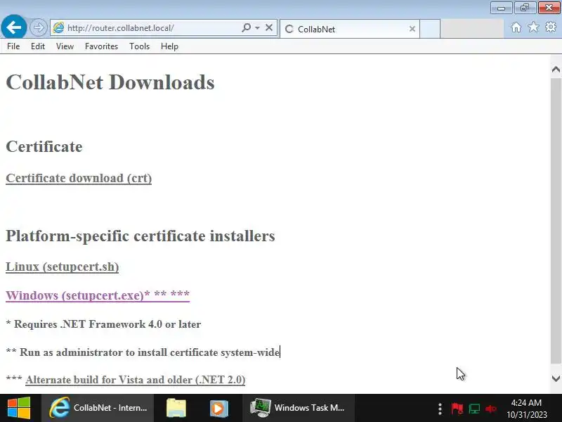Image resolution: width=562 pixels, height=422 pixels.
Task: Open Alternate build for Vista and older link
Action: coord(135,380)
